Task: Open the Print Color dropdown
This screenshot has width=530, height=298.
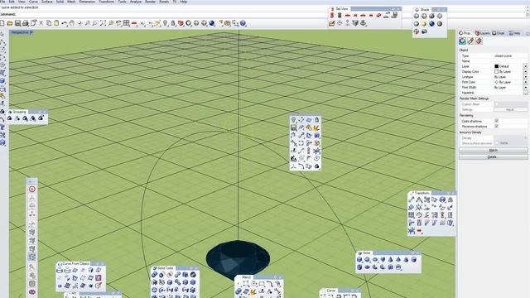Action: click(525, 82)
